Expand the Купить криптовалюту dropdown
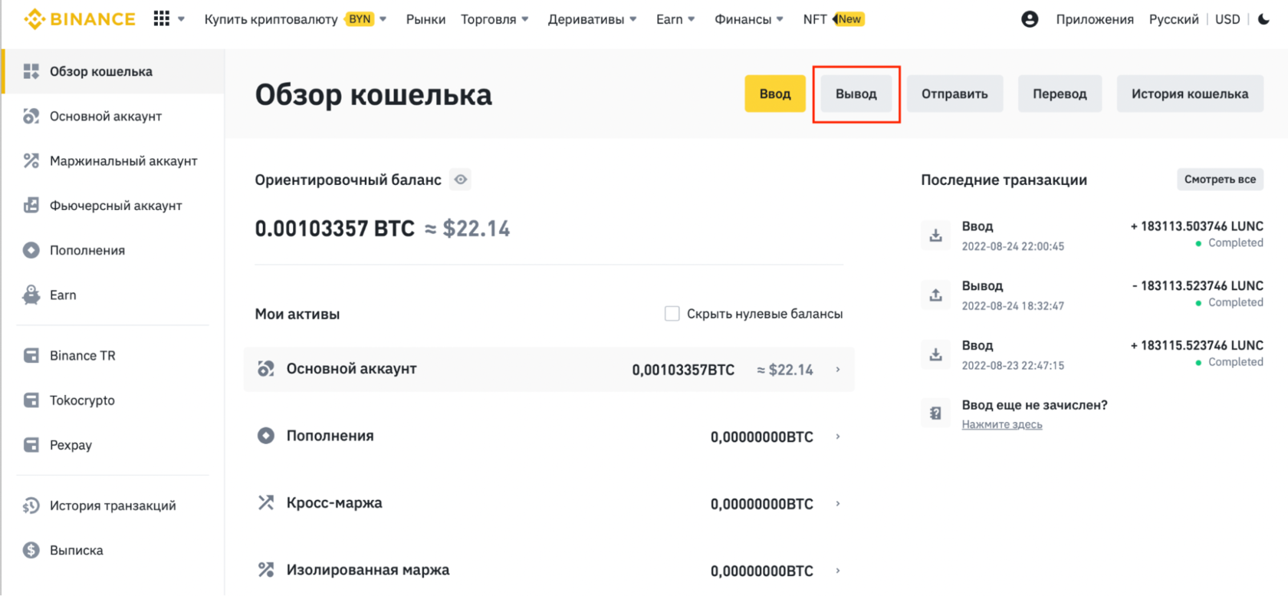The width and height of the screenshot is (1288, 596). (x=294, y=19)
